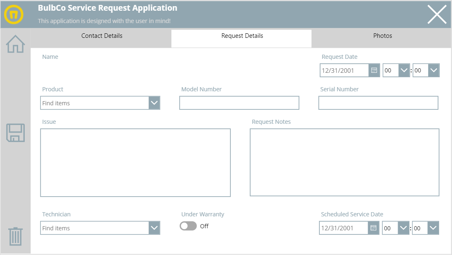Image resolution: width=452 pixels, height=255 pixels.
Task: Click the Request Date label
Action: click(x=340, y=57)
